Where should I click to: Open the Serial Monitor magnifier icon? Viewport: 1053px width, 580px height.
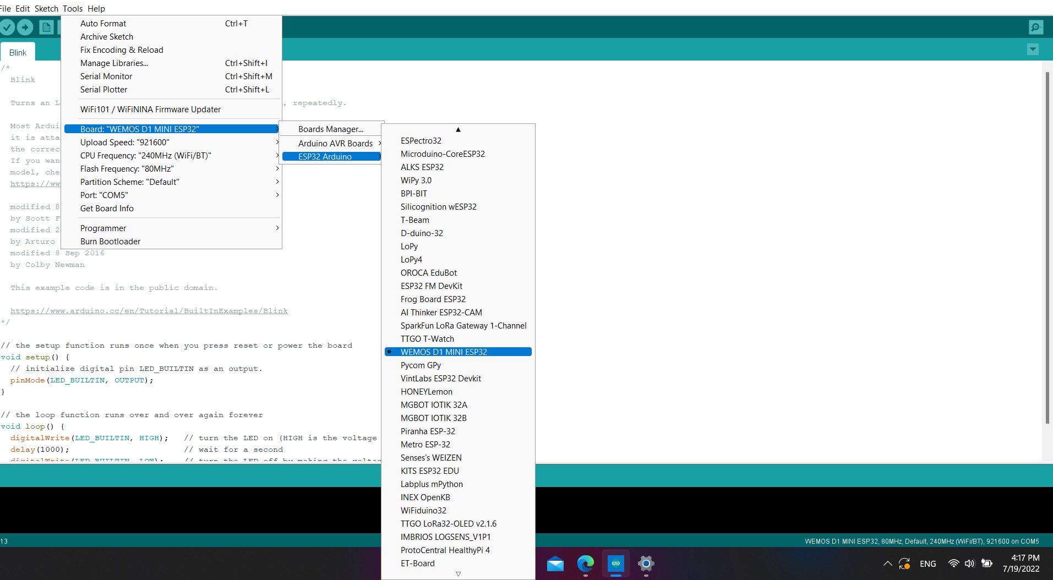1036,27
